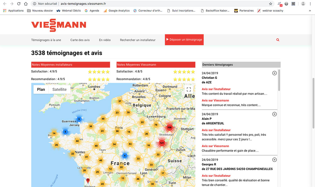Expand Georges R testimonial plus icon
The height and width of the screenshot is (187, 315).
(274, 160)
